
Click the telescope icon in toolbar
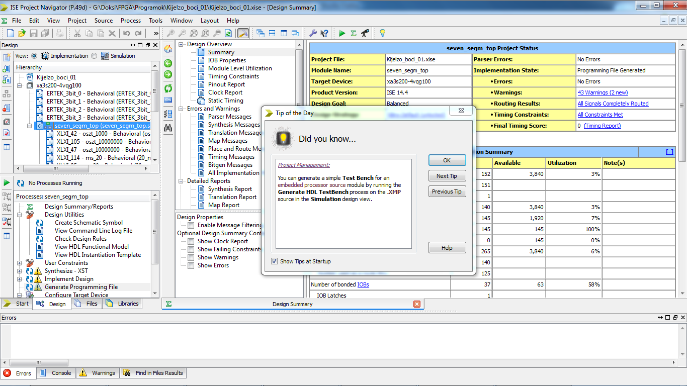[365, 33]
